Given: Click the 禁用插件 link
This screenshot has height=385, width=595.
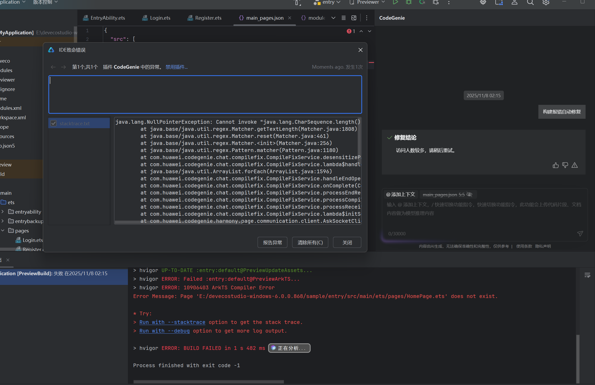Looking at the screenshot, I should 176,67.
